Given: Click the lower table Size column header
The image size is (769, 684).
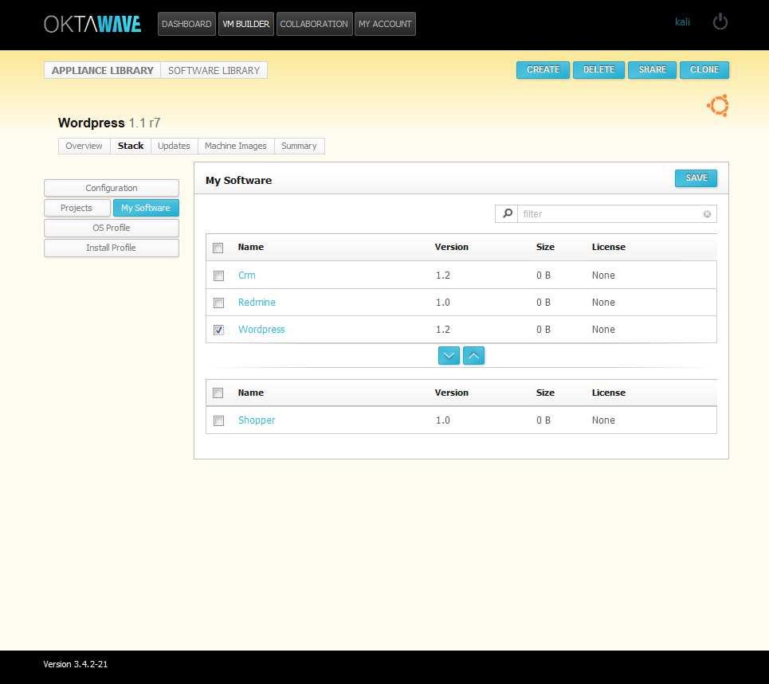Looking at the screenshot, I should coord(545,393).
